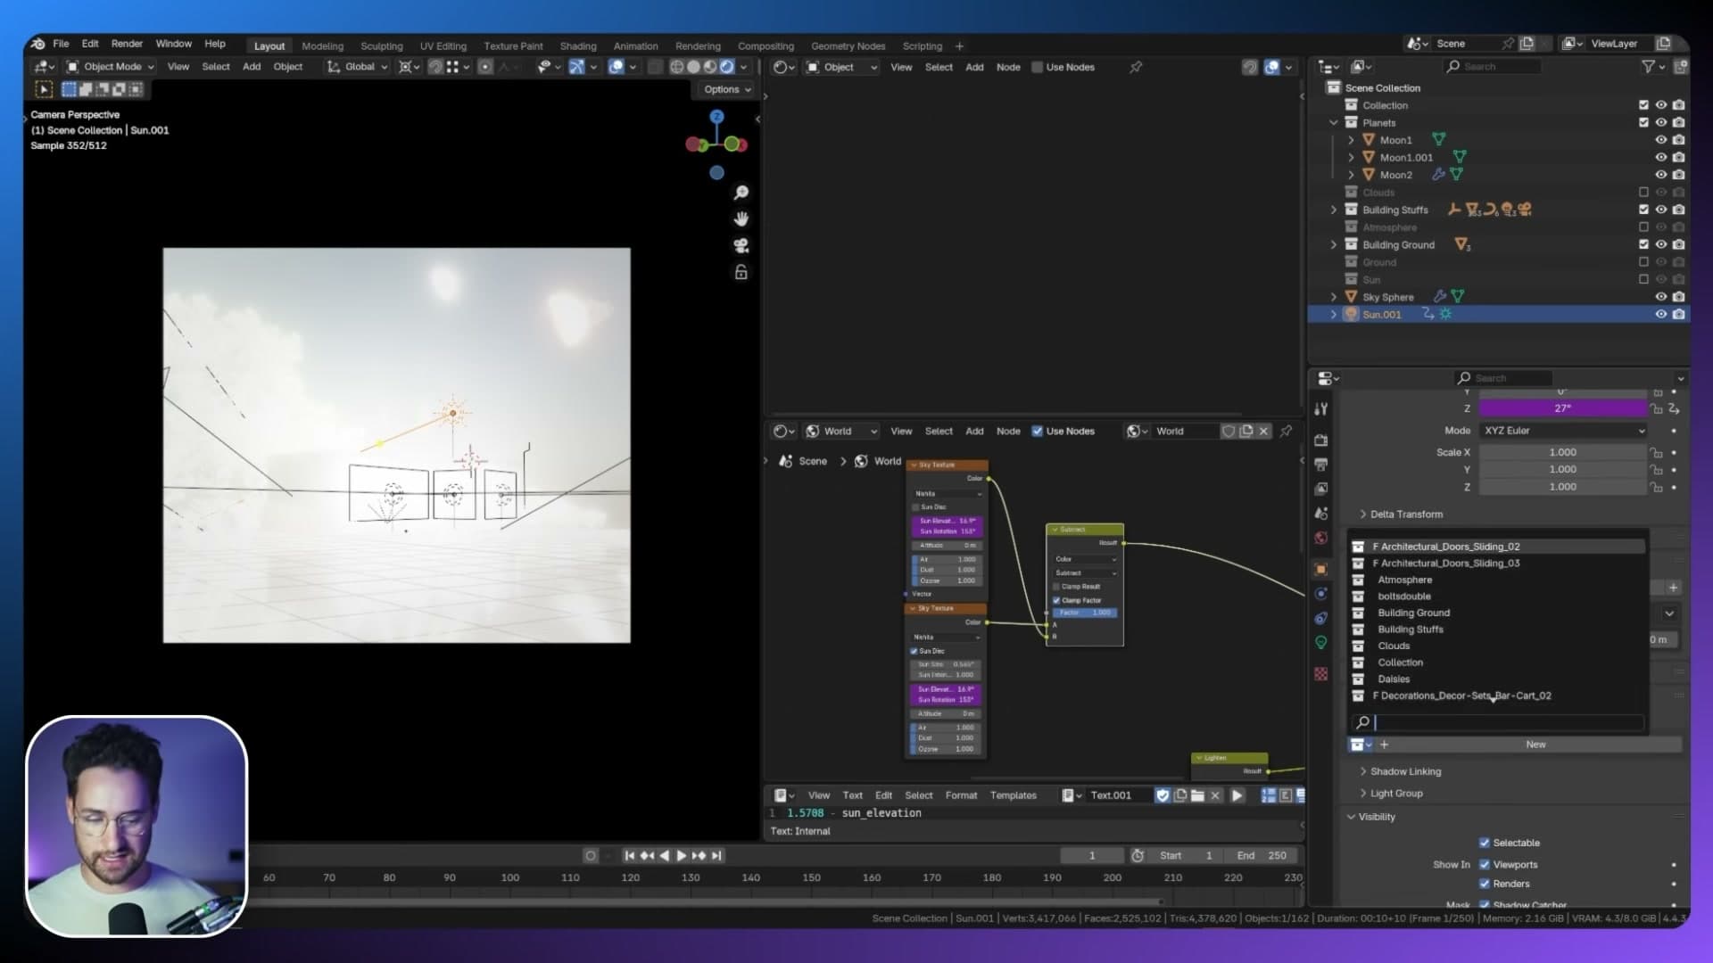Switch to the Shading workspace tab
Viewport: 1713px width, 963px height.
coord(578,46)
